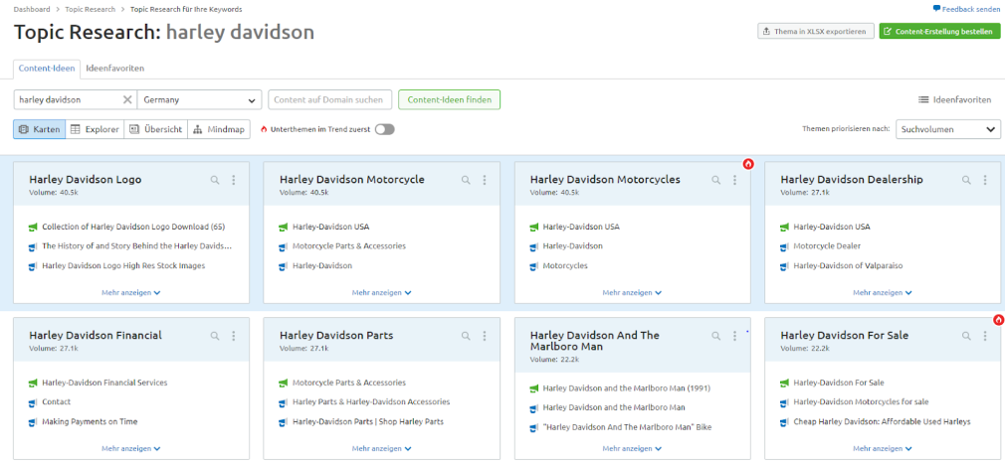Open Cheap Harley Davidson: Affordable Used Harleys headline
The image size is (1005, 464).
[882, 422]
